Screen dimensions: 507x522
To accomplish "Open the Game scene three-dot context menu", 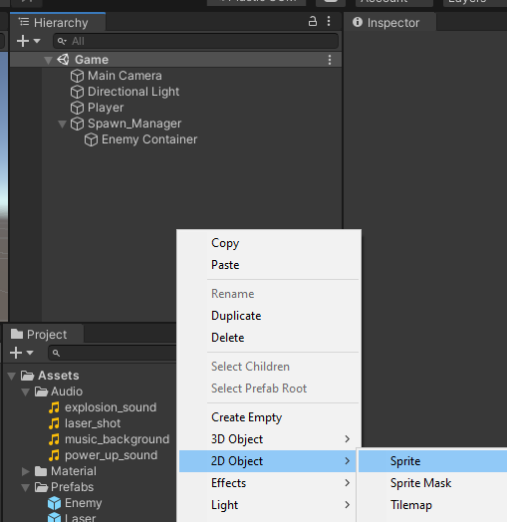I will pos(330,60).
